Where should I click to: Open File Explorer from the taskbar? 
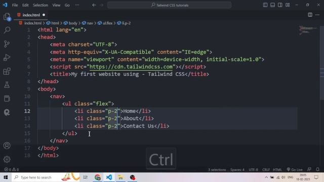[120, 177]
